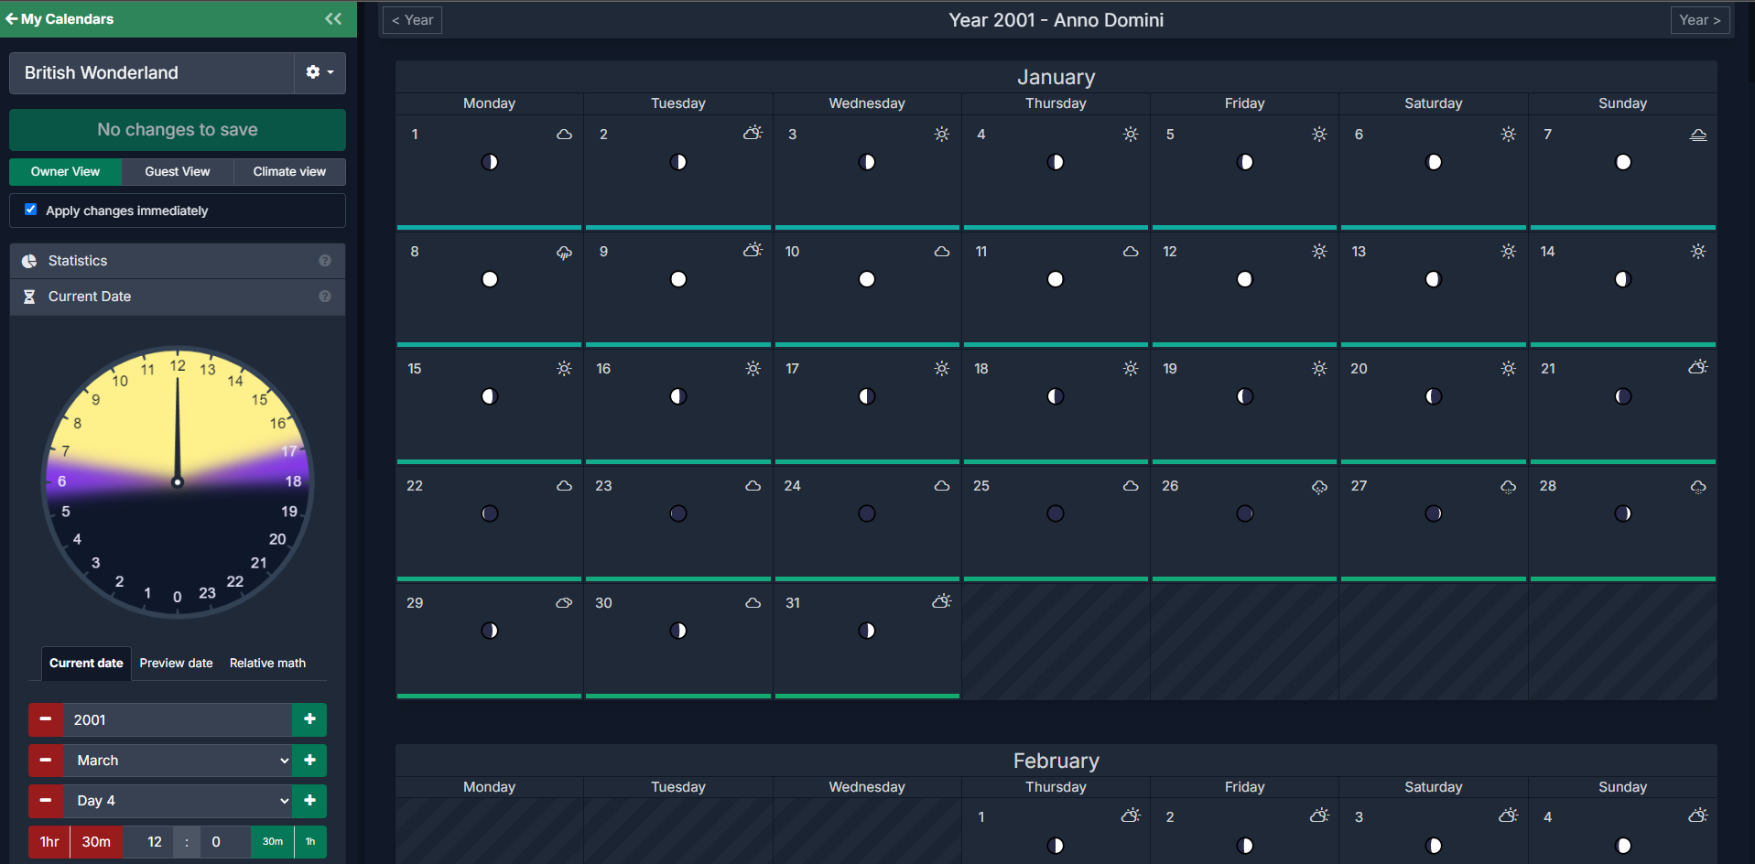Open the day dropdown showing Day 4
This screenshot has height=864, width=1755.
tap(178, 801)
